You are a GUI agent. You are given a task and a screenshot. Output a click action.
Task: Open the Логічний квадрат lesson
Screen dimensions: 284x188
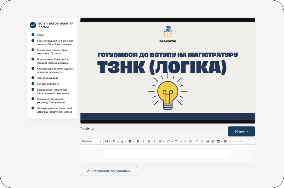(x=48, y=78)
